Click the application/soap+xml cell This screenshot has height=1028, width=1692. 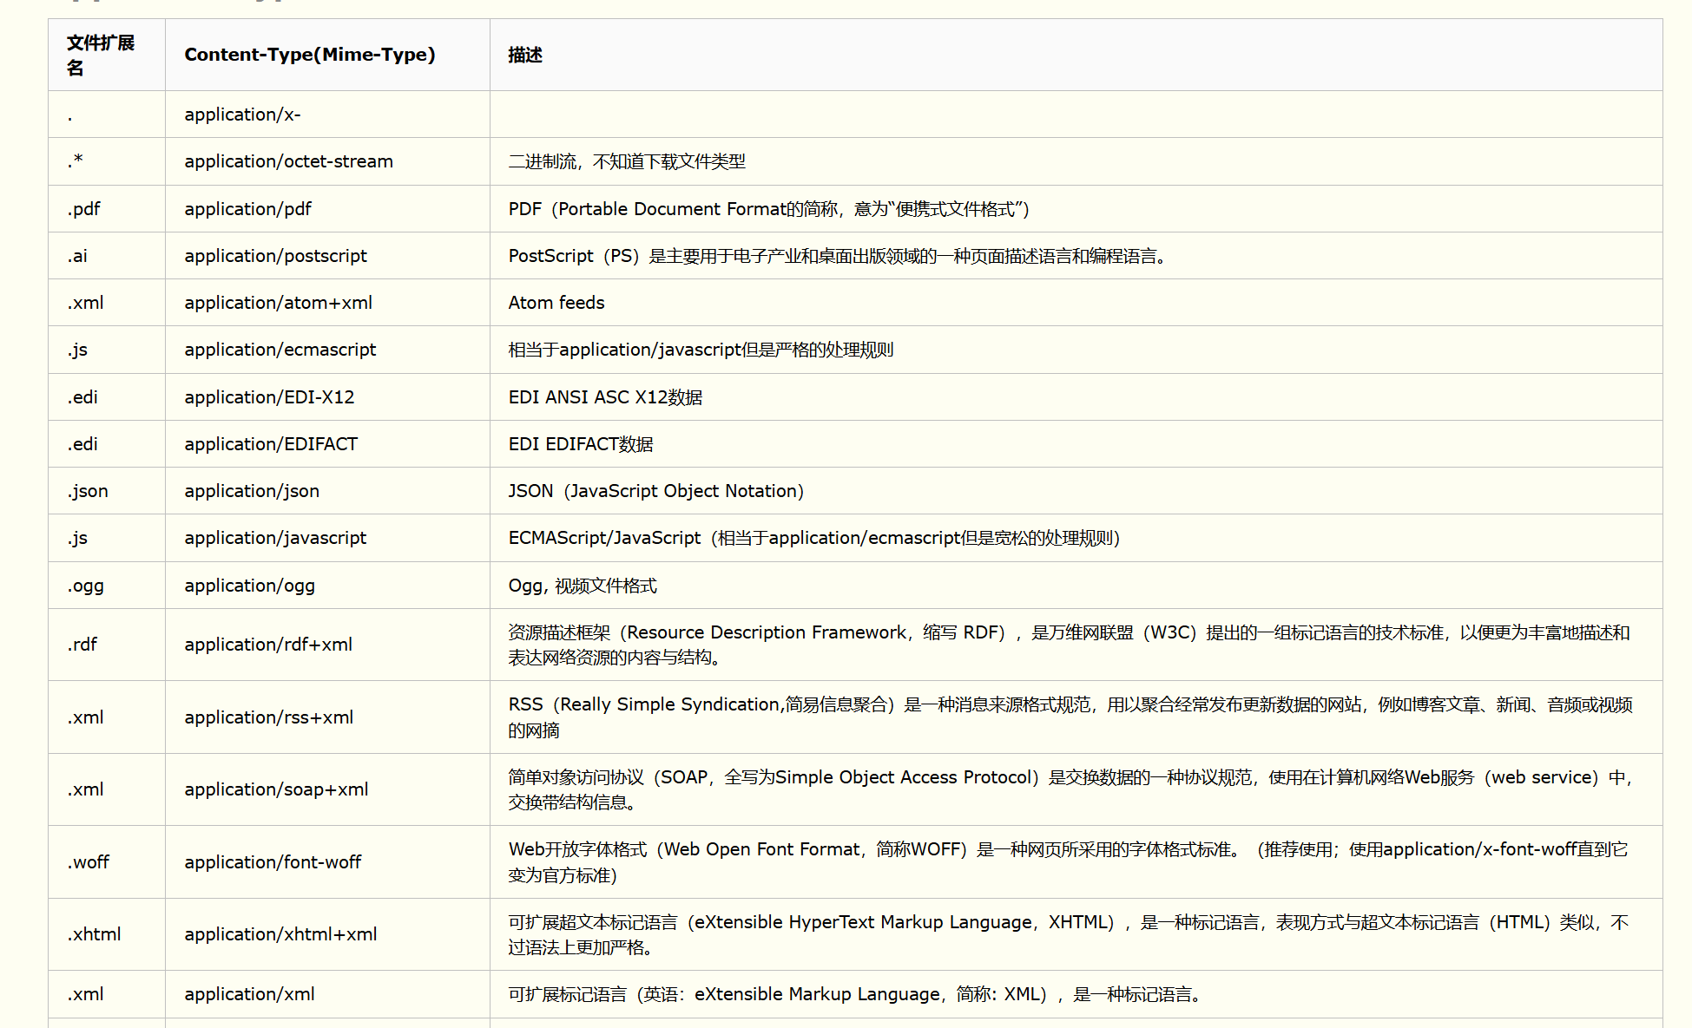(x=276, y=789)
